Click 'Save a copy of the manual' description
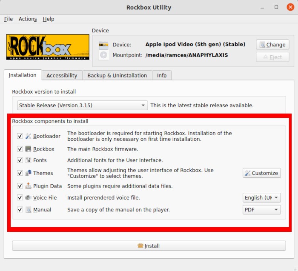The width and height of the screenshot is (298, 271). point(118,210)
